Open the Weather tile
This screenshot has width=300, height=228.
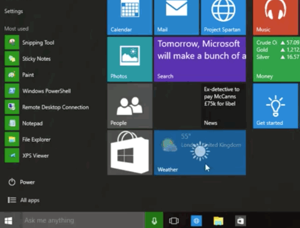[x=200, y=153]
